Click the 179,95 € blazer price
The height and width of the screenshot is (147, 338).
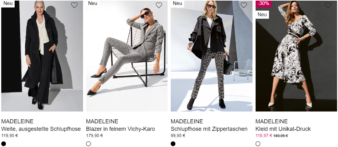click(95, 136)
